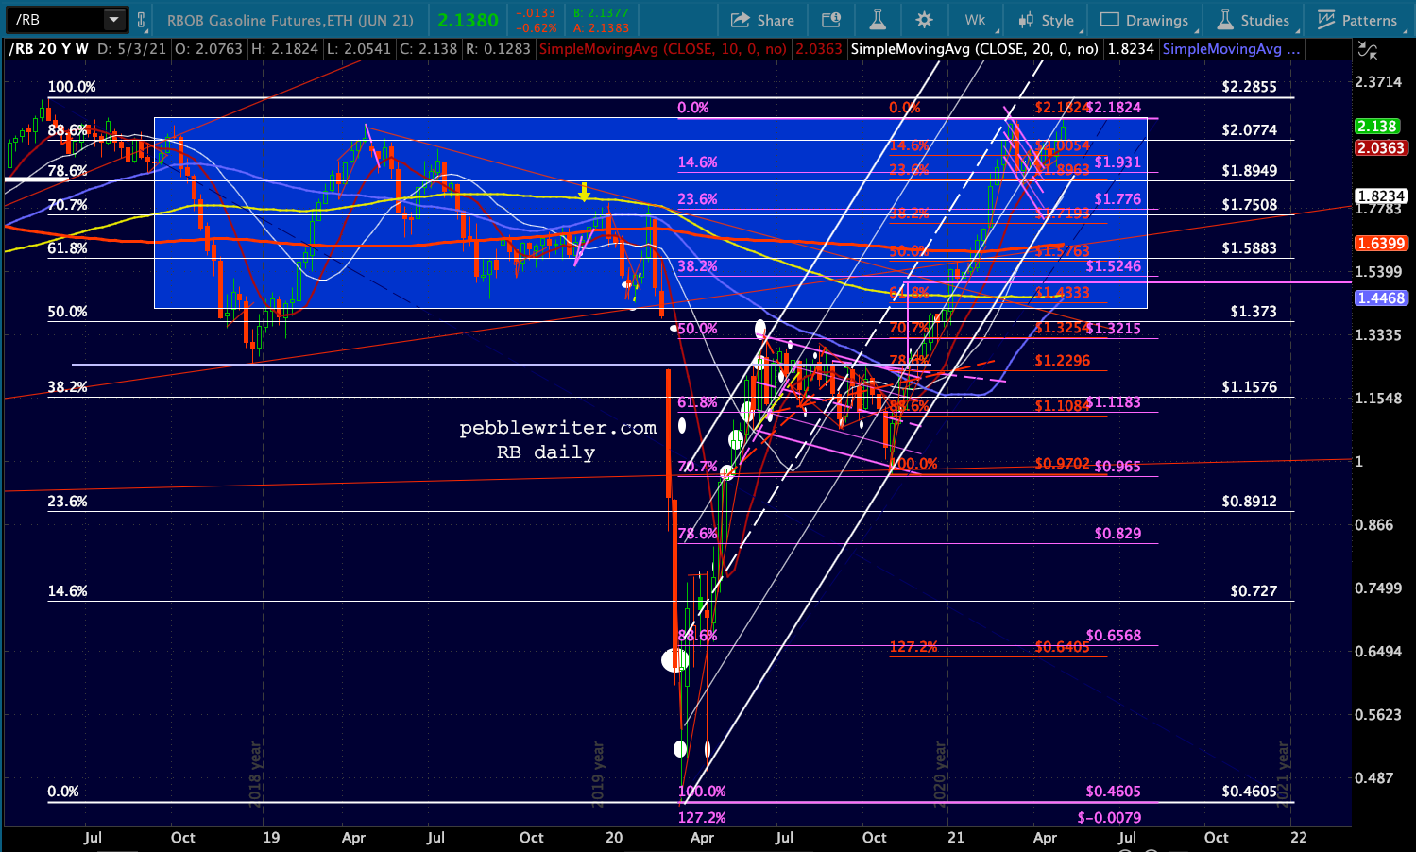Click the pebblewriter.com chart annotation

coord(558,428)
